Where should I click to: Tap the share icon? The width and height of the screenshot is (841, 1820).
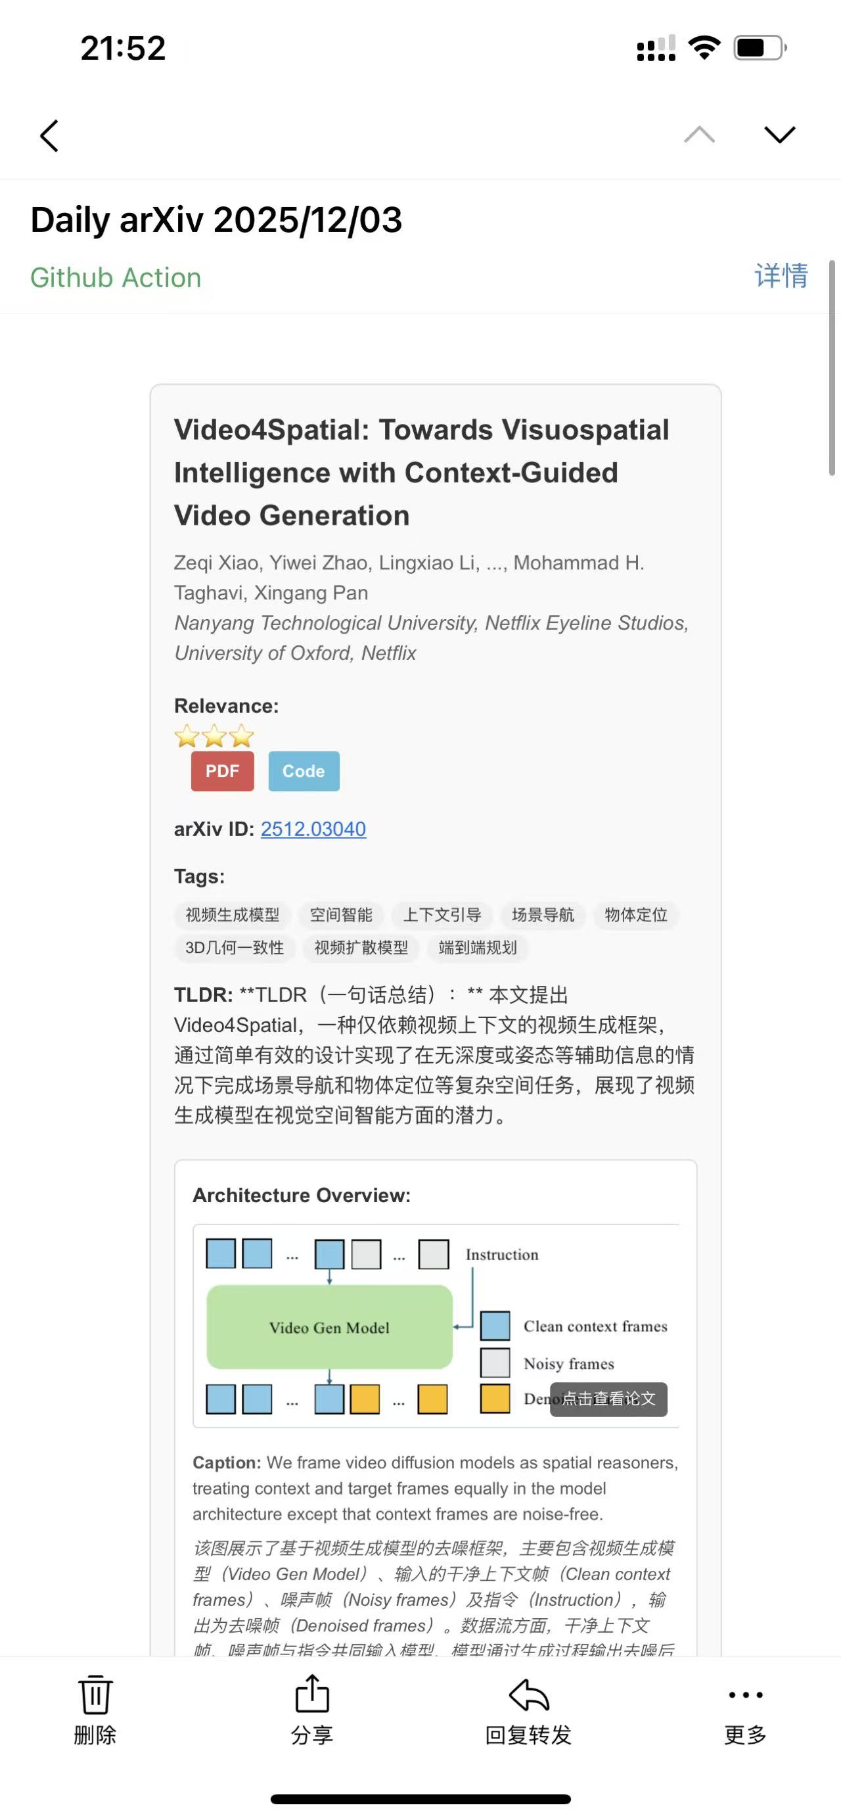tap(312, 1694)
